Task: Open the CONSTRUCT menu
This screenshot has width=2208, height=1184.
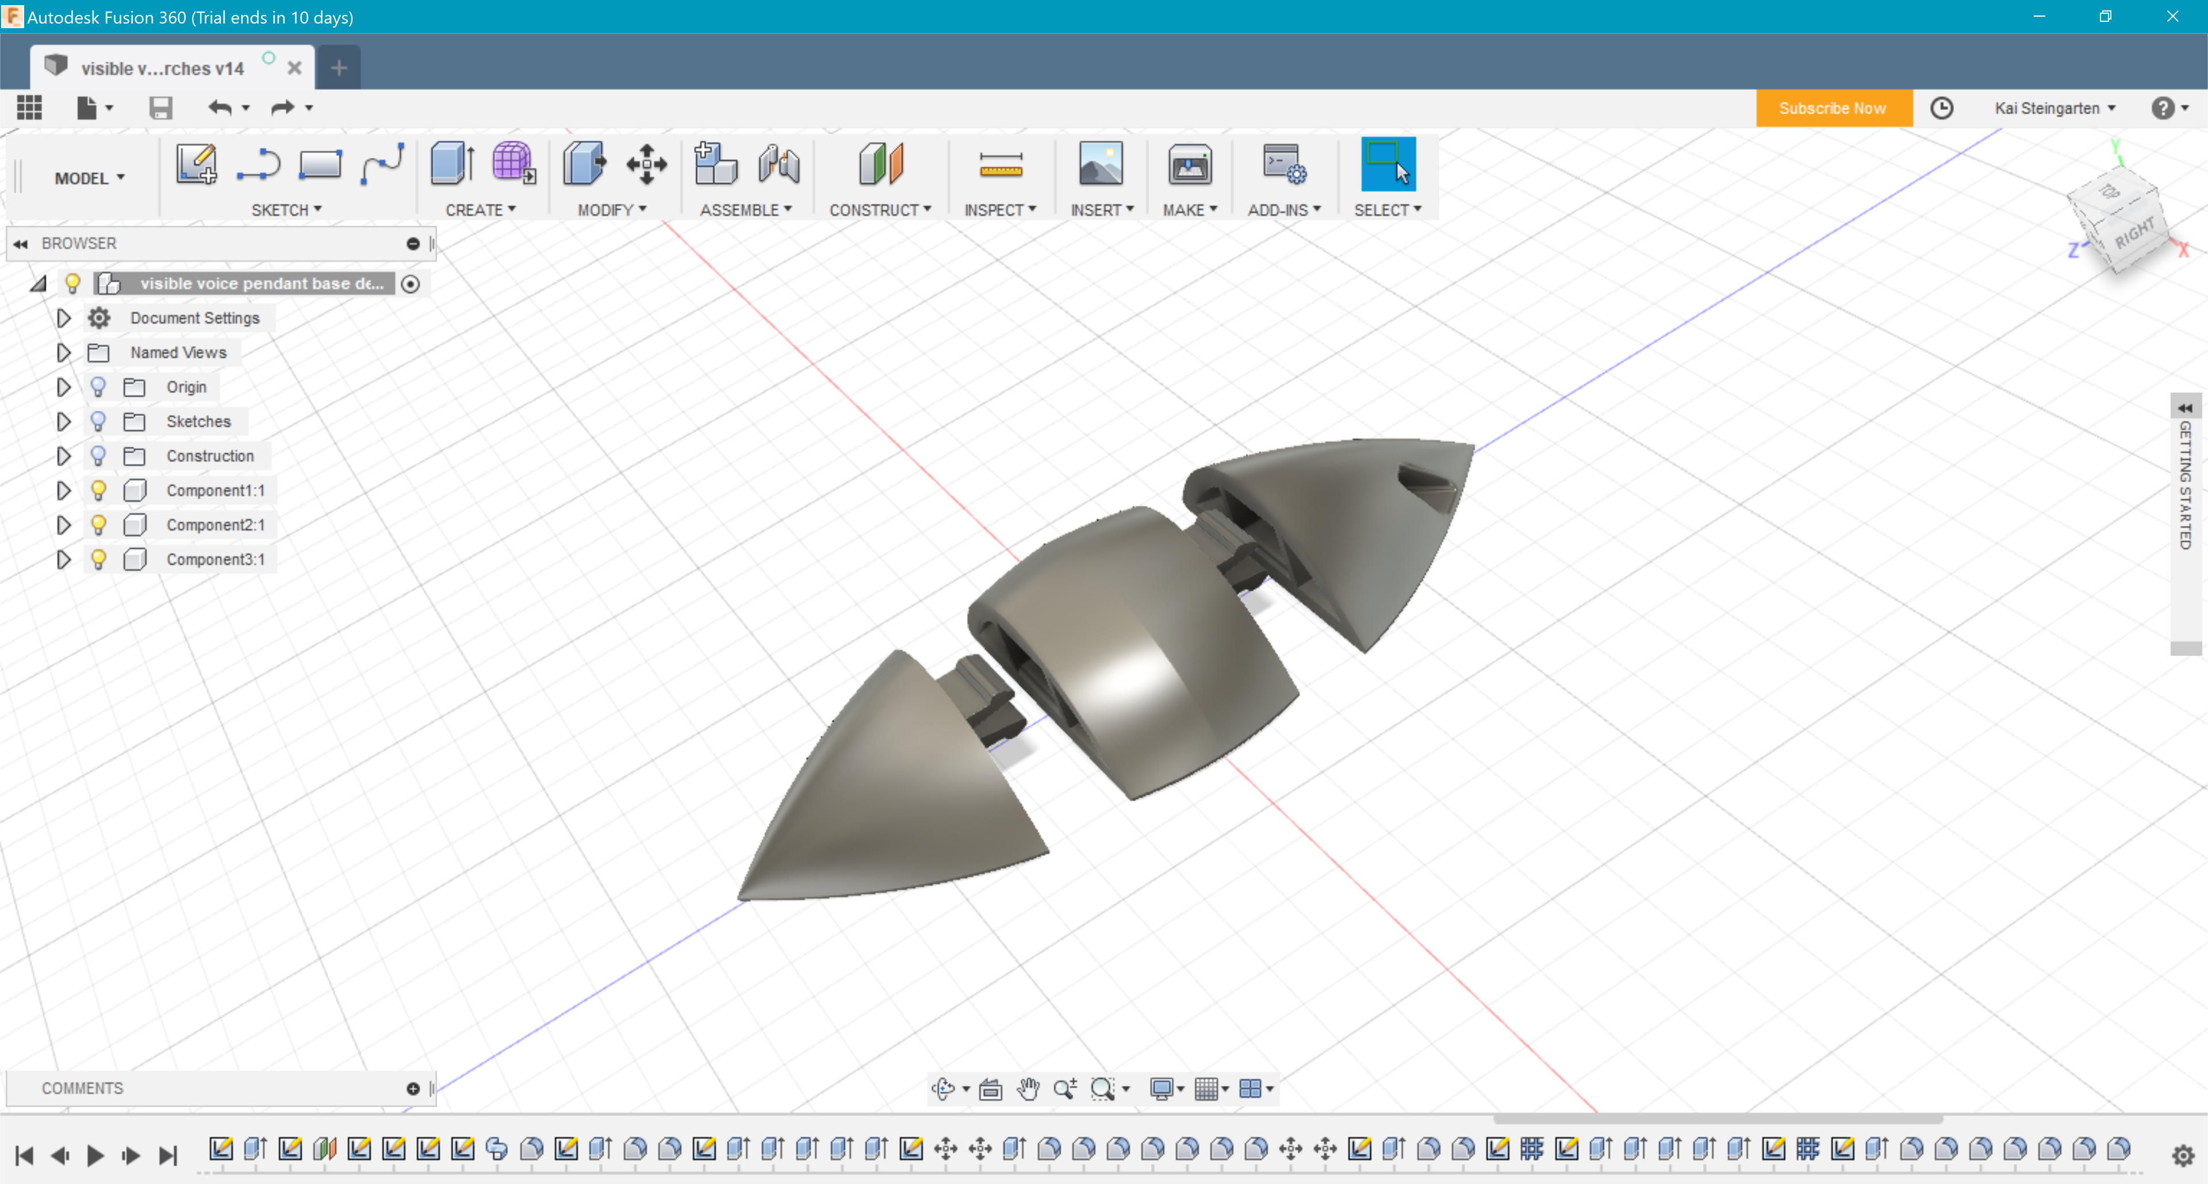Action: [880, 210]
